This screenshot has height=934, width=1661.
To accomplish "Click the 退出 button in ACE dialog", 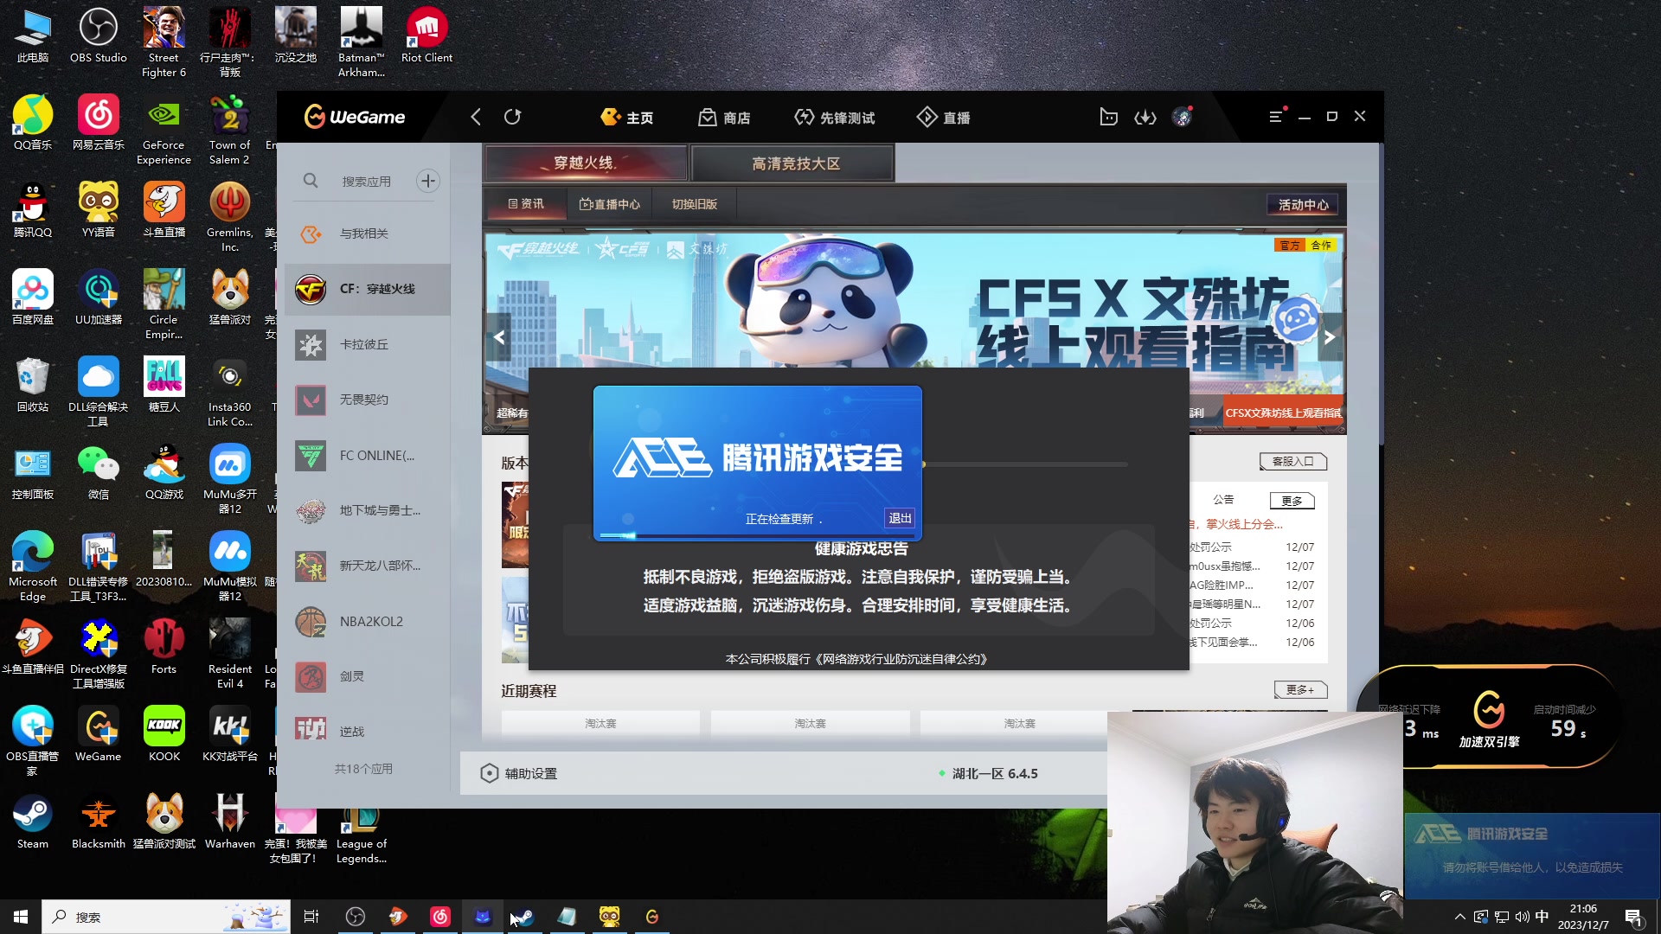I will pyautogui.click(x=900, y=518).
